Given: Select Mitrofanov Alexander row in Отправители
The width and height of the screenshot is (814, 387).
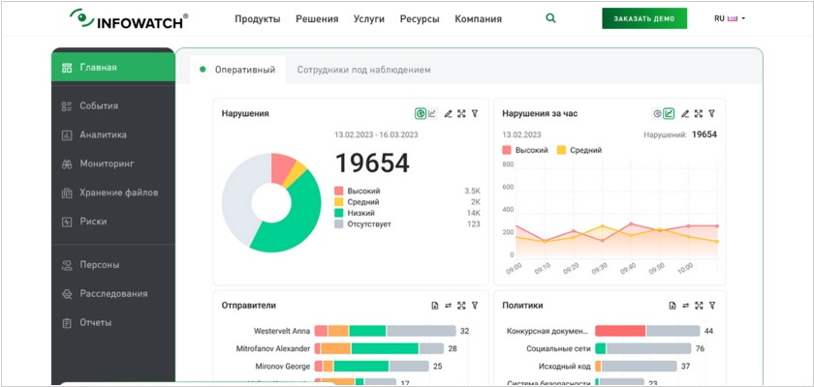Looking at the screenshot, I should pyautogui.click(x=345, y=348).
